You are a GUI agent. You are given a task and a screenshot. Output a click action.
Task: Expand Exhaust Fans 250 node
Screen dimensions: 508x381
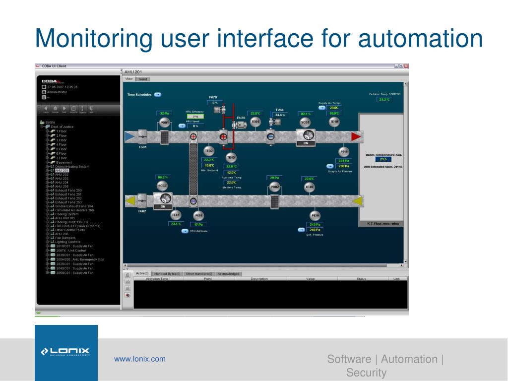coord(47,190)
